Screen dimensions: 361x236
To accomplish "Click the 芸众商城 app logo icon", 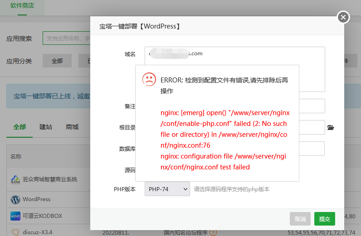I will pyautogui.click(x=15, y=179).
